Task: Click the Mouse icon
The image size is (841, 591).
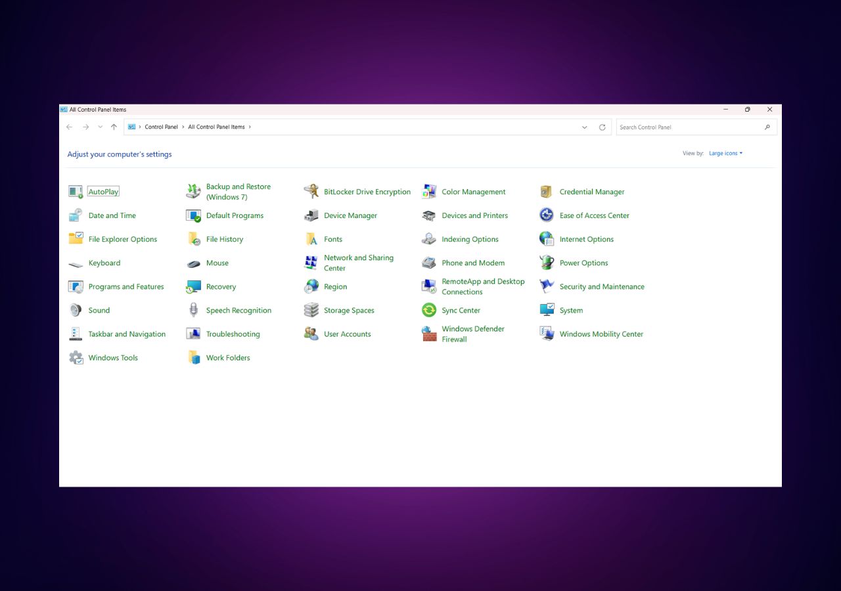Action: [x=194, y=263]
